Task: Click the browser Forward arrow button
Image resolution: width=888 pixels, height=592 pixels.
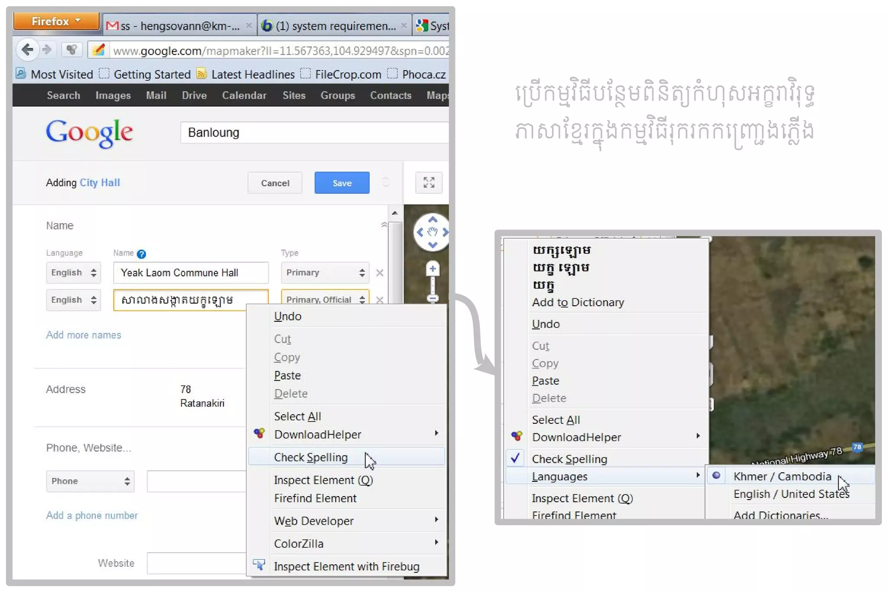Action: 47,49
